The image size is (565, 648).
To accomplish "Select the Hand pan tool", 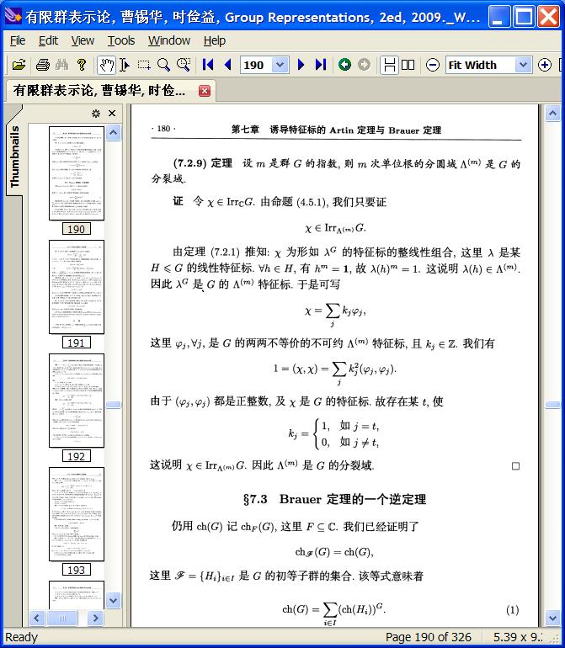I will (106, 65).
